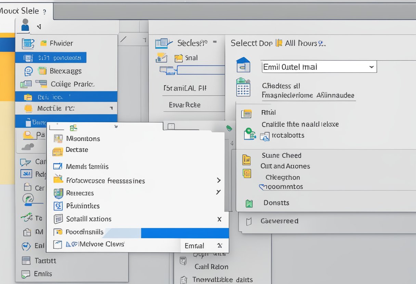Click the blue bar in Poordinshills row

point(185,233)
